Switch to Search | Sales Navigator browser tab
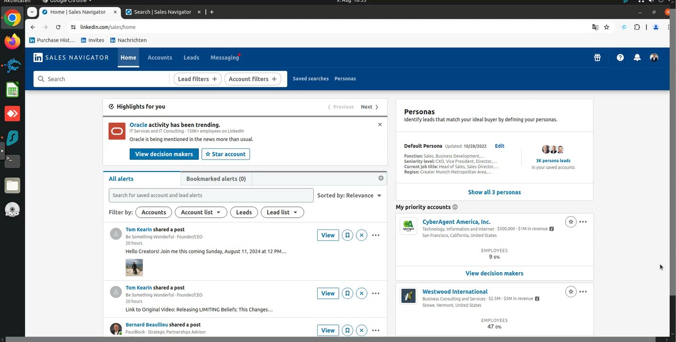 pos(163,12)
